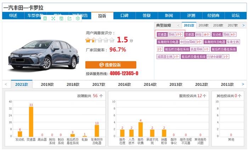Click the 车身附件及电器 bar showing 13

click(x=97, y=131)
